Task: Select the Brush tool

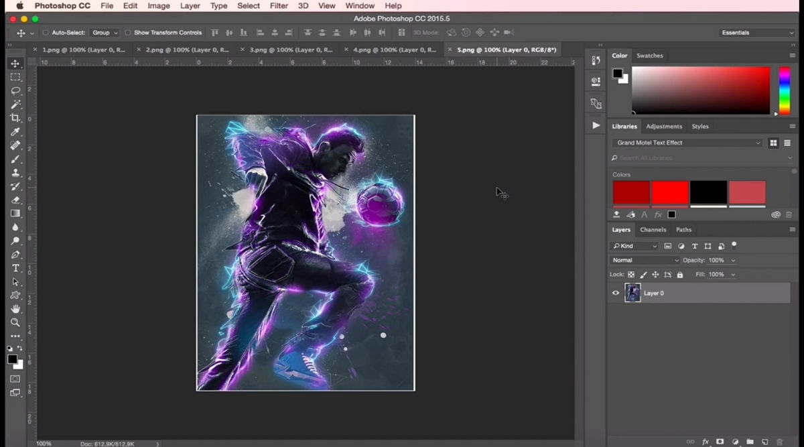Action: tap(15, 159)
